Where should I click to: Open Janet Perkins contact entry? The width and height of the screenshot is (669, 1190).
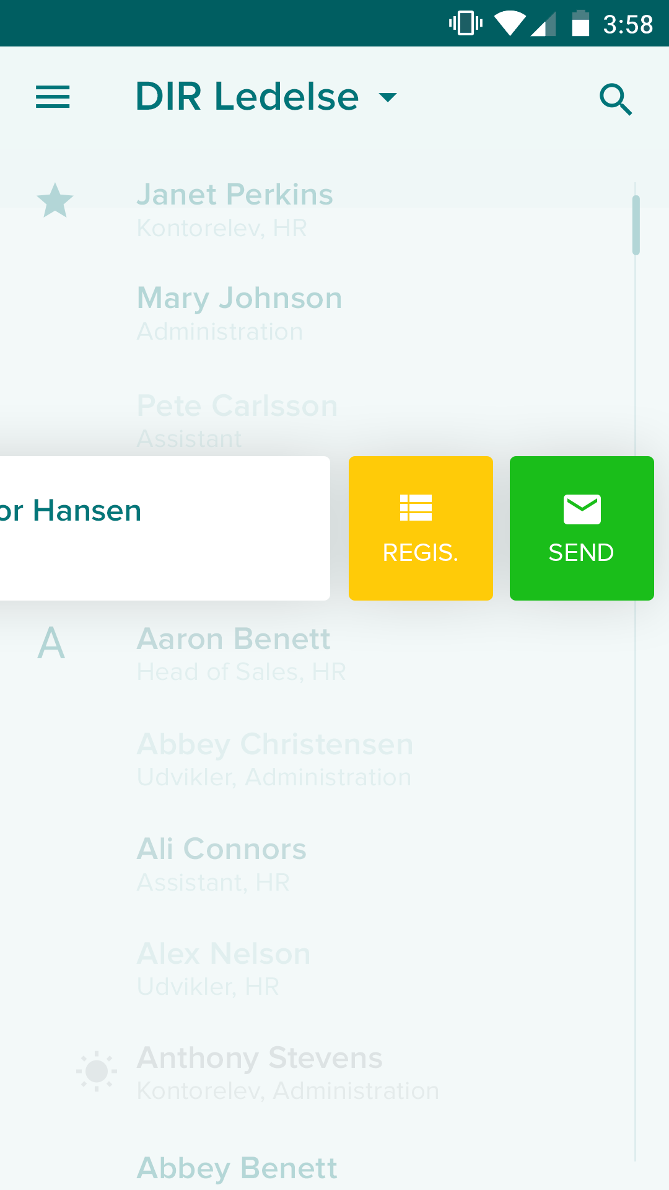(235, 209)
